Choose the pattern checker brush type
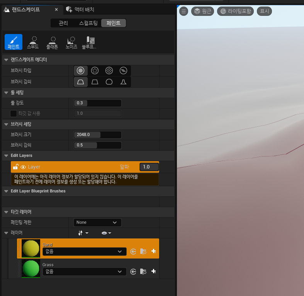Image resolution: width=304 pixels, height=296 pixels. [109, 71]
